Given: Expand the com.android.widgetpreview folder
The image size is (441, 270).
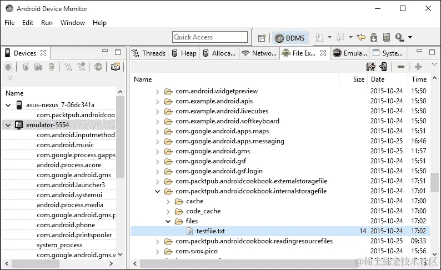Looking at the screenshot, I should coord(158,92).
